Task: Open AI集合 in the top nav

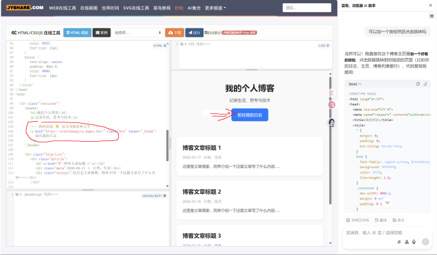Action: click(x=194, y=8)
